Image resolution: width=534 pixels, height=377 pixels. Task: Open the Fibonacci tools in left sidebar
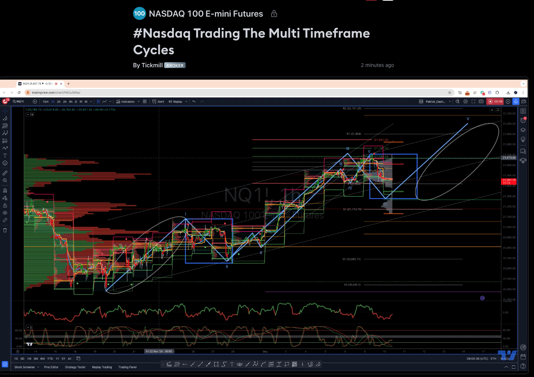click(5, 126)
